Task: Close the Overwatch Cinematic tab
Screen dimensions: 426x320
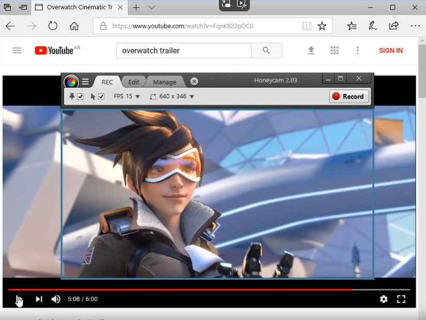Action: pyautogui.click(x=120, y=8)
